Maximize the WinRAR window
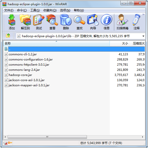The width and height of the screenshot is (148, 148). (x=131, y=3)
